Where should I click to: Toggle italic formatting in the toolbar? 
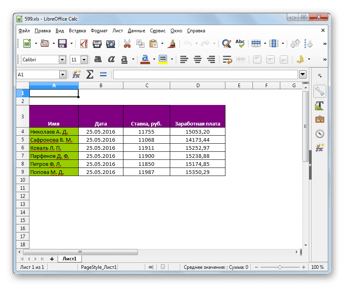tap(111, 59)
